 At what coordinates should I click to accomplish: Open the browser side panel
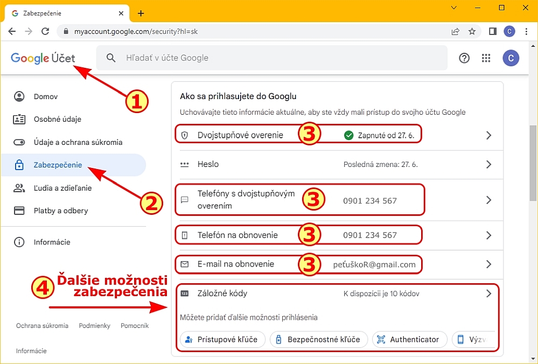pyautogui.click(x=493, y=32)
